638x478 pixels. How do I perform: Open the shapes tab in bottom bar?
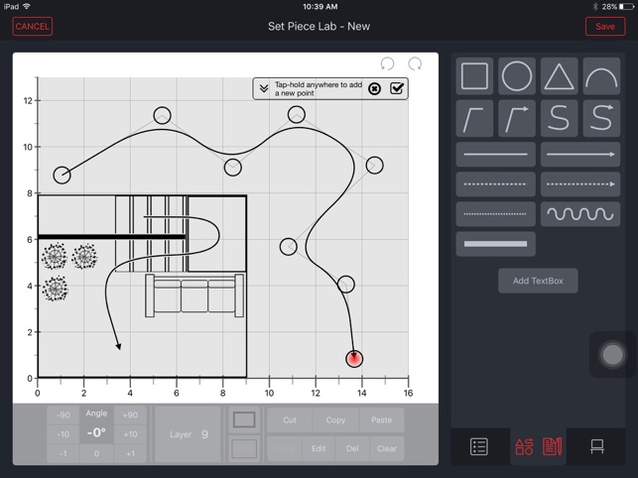coord(524,446)
